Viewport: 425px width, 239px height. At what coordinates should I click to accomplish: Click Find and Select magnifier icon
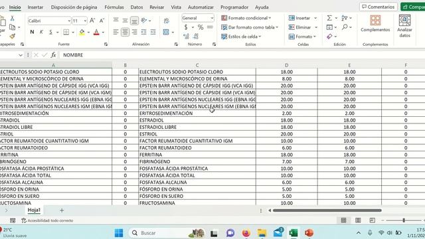(345, 27)
